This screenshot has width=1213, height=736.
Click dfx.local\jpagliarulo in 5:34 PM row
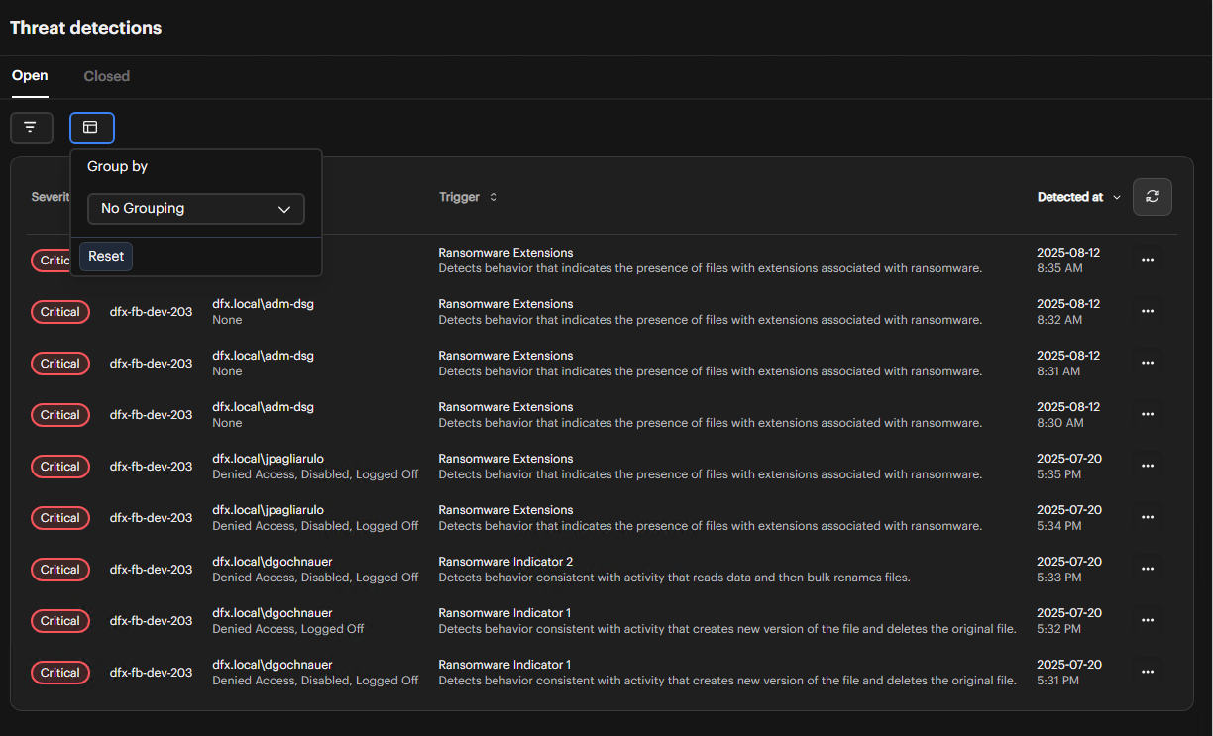coord(268,510)
